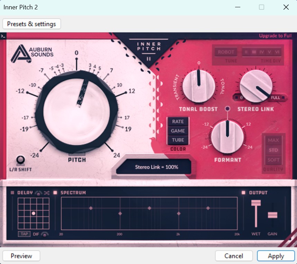
Task: Click the Stereo Link knob
Action: pos(256,86)
